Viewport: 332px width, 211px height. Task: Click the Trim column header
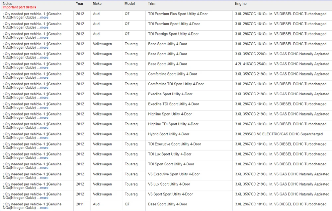152,4
